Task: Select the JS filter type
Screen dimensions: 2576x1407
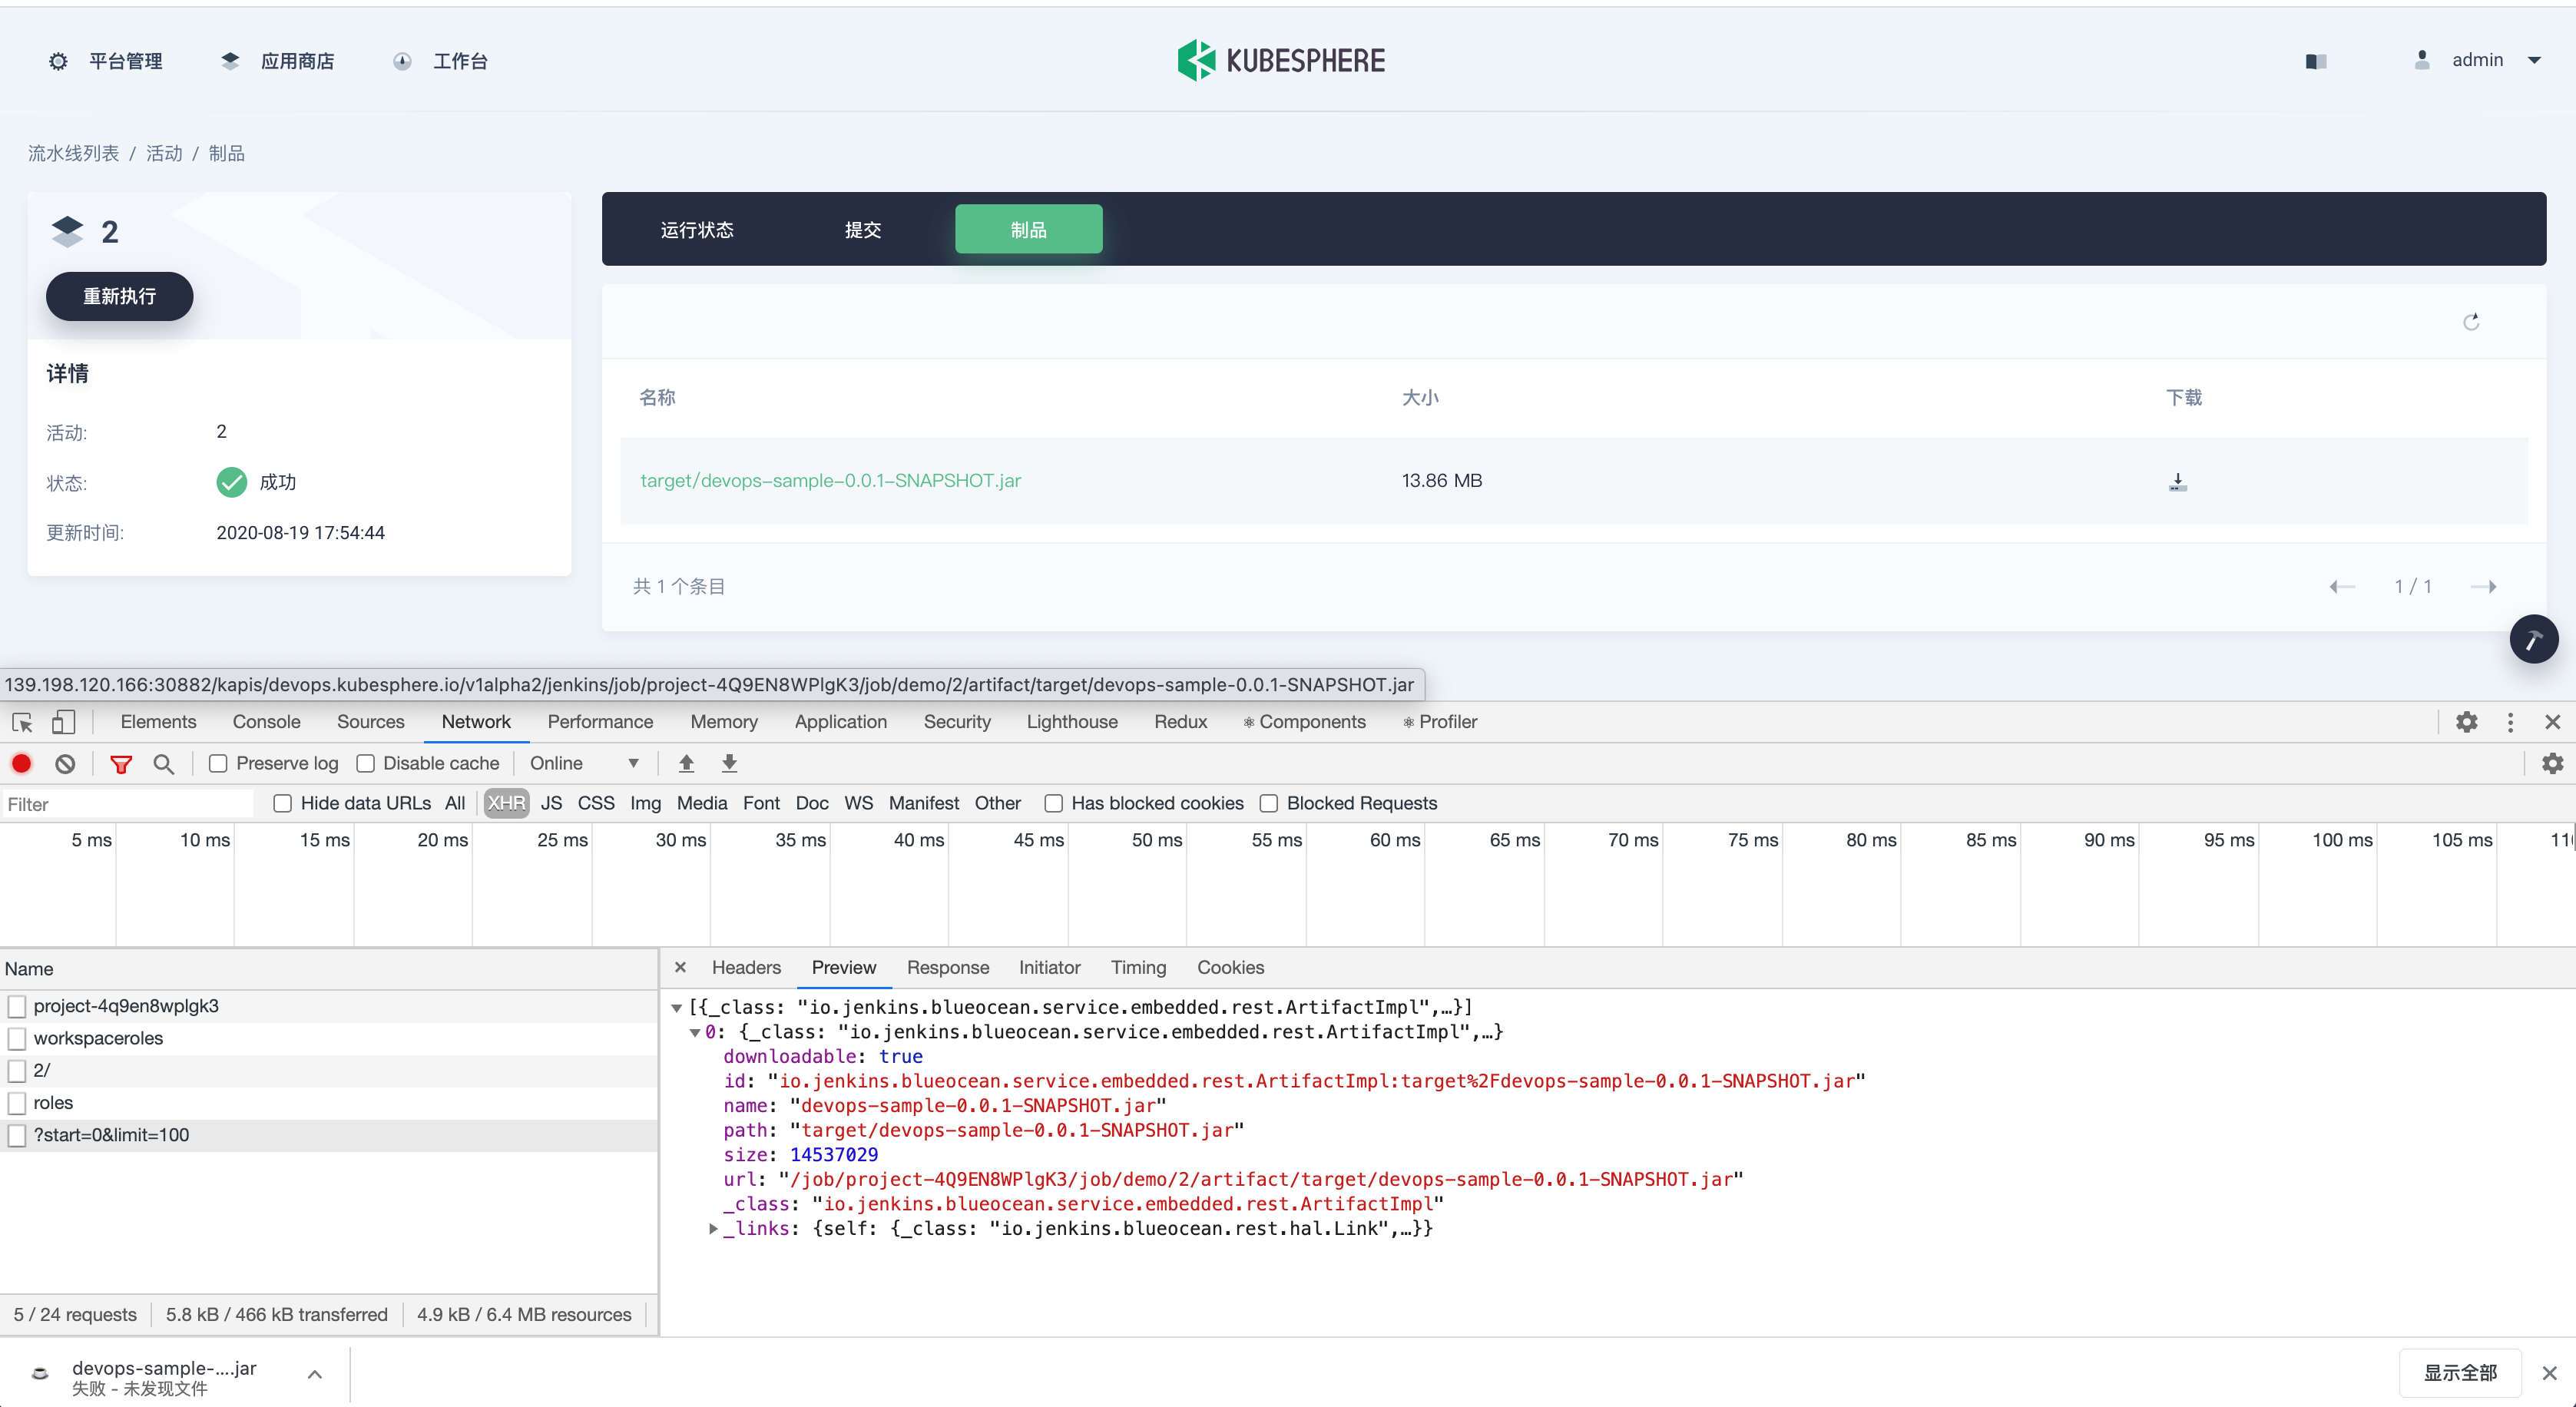Action: click(551, 803)
